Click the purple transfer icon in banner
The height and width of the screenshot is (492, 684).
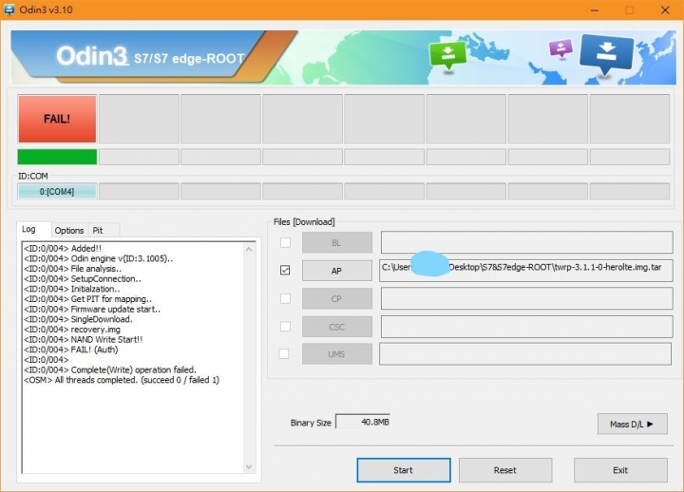560,48
